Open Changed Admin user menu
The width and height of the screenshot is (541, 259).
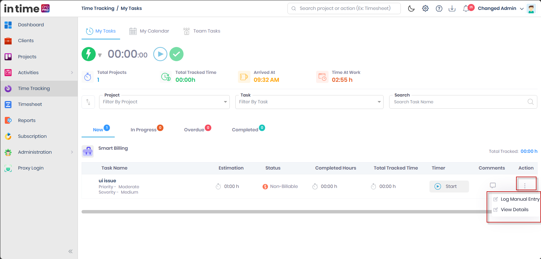point(500,8)
